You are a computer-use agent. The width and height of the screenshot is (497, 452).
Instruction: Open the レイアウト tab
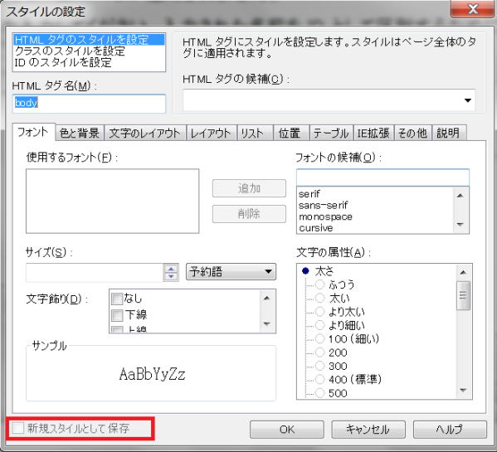click(212, 133)
